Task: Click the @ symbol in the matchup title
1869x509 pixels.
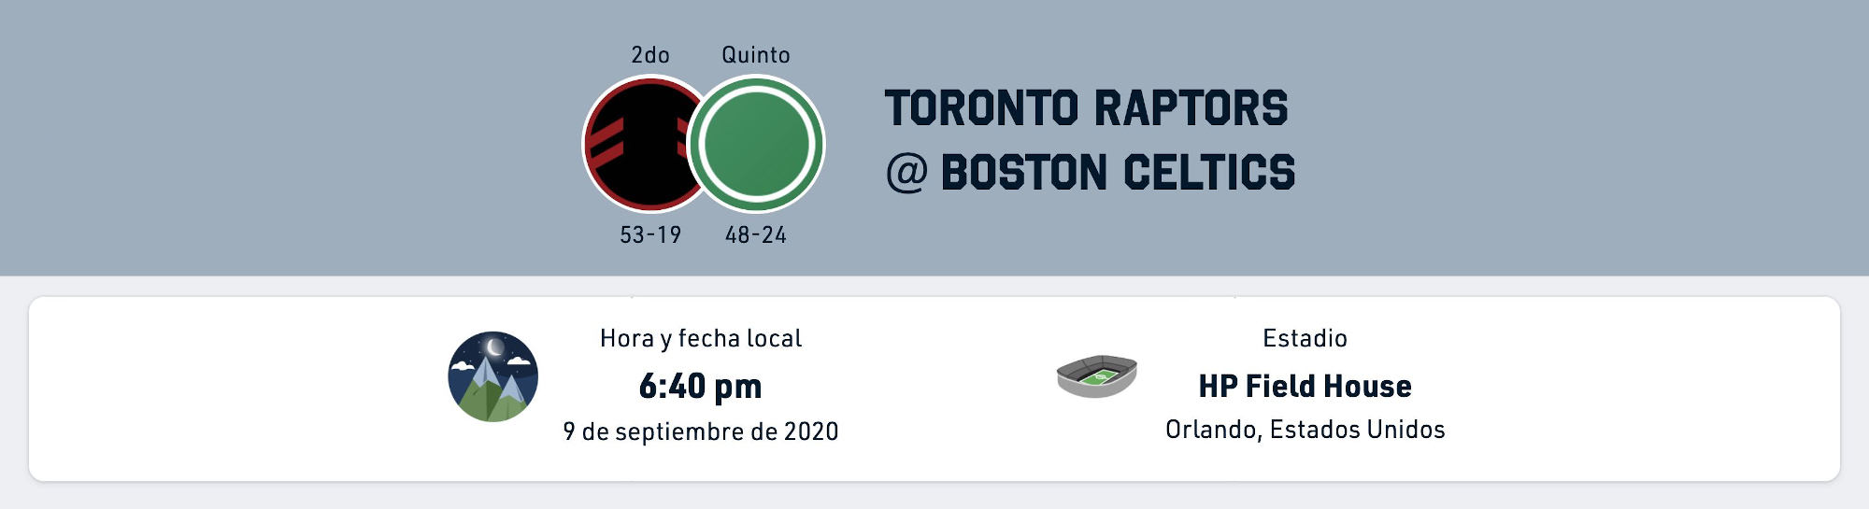Action: (x=906, y=174)
